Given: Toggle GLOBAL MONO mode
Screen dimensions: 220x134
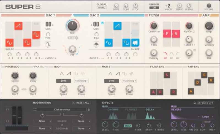Looking at the screenshot, I should (x=102, y=8).
